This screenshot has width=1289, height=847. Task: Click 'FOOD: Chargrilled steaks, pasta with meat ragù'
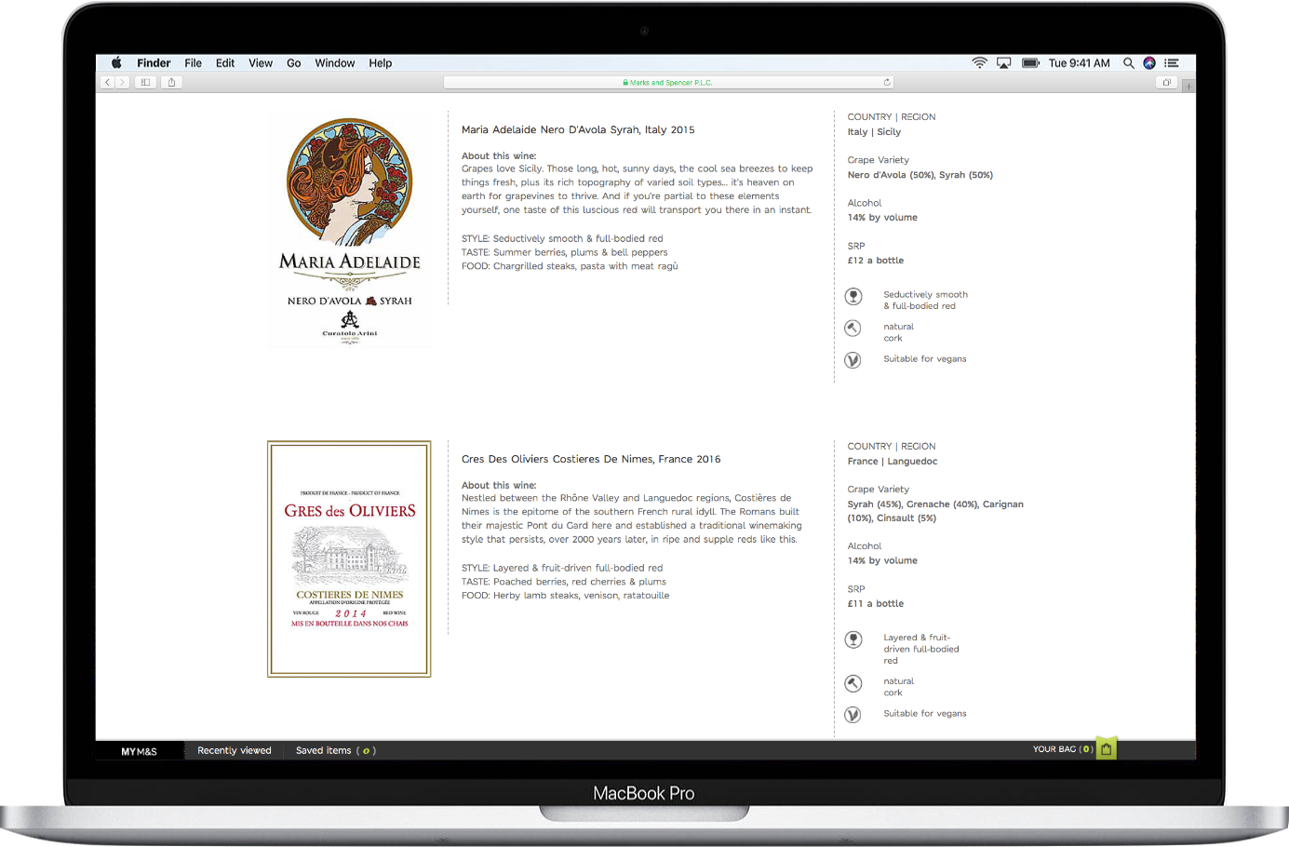click(570, 267)
